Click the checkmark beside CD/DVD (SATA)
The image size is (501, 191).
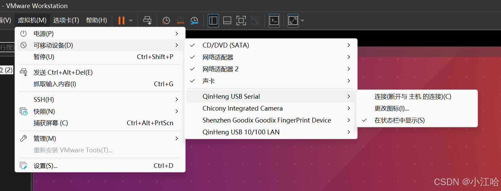[x=192, y=45]
